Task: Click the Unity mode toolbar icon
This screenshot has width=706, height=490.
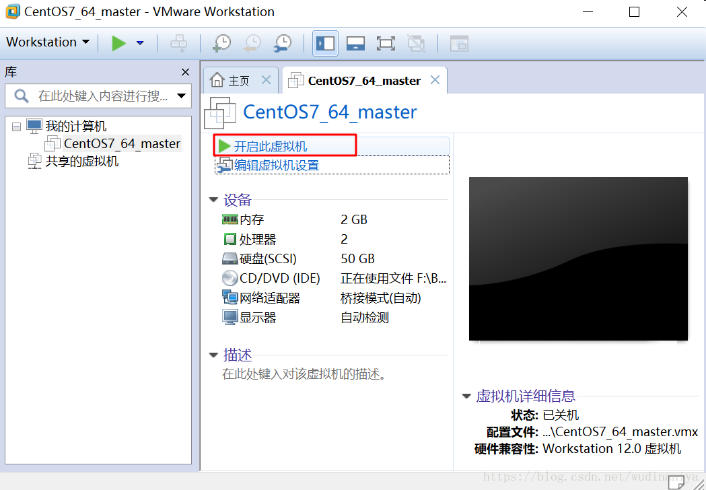Action: pyautogui.click(x=417, y=43)
